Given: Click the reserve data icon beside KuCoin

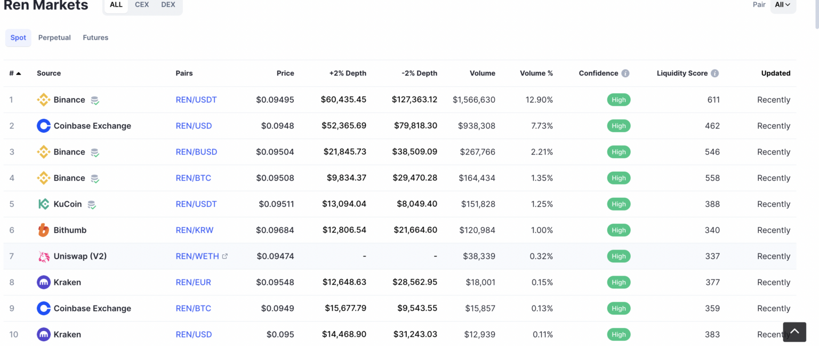Looking at the screenshot, I should pyautogui.click(x=92, y=204).
